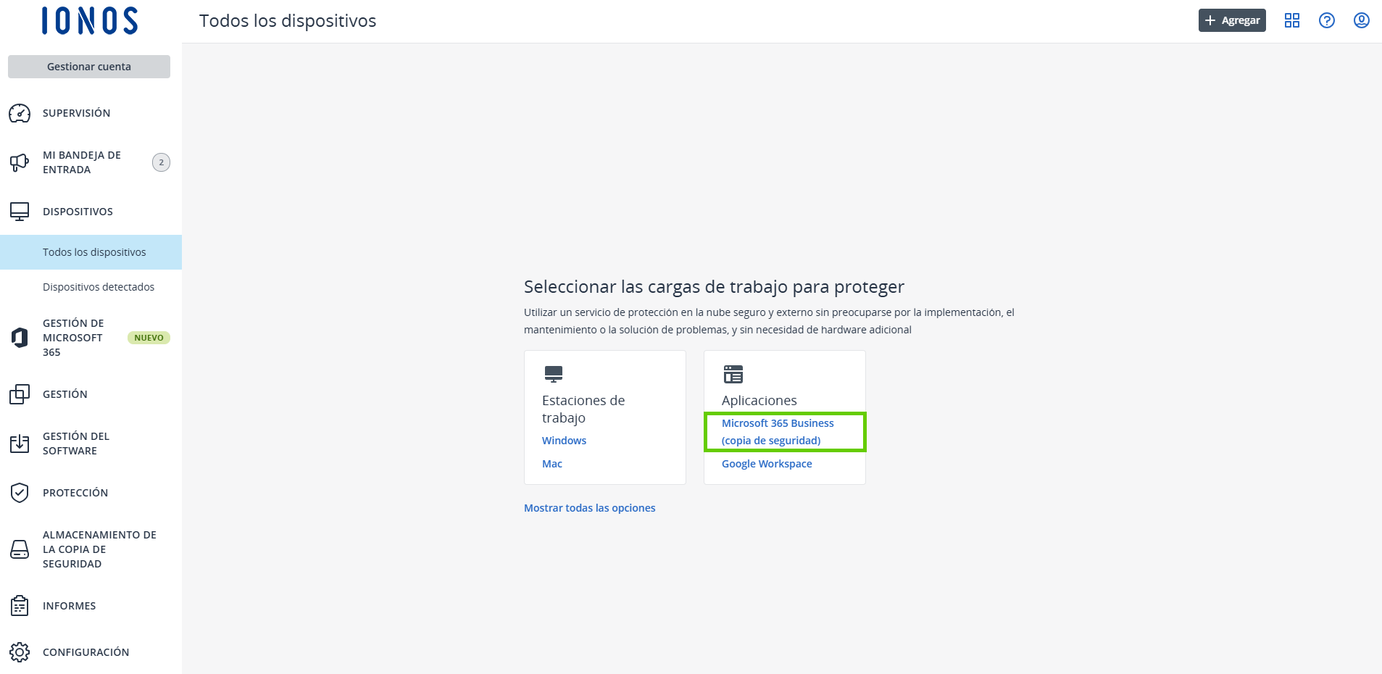This screenshot has width=1382, height=674.
Task: Click the Agregar button
Action: pyautogui.click(x=1231, y=20)
